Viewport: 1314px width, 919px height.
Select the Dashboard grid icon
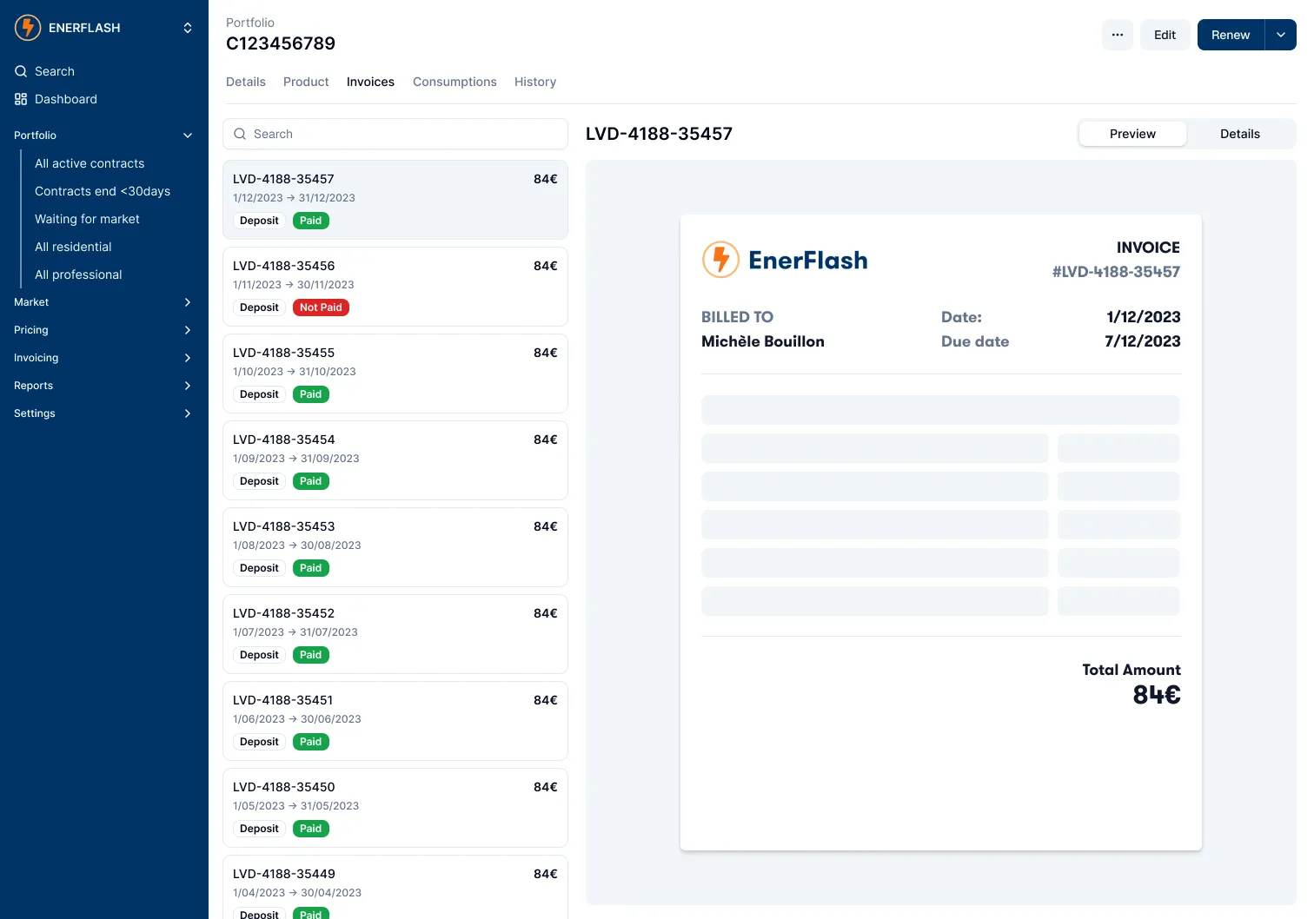pyautogui.click(x=21, y=99)
